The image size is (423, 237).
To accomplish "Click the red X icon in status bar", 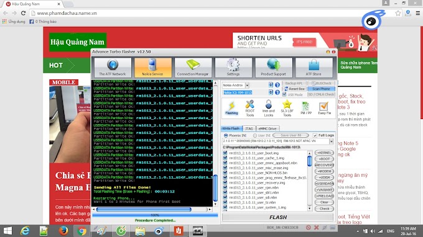I will [x=317, y=228].
